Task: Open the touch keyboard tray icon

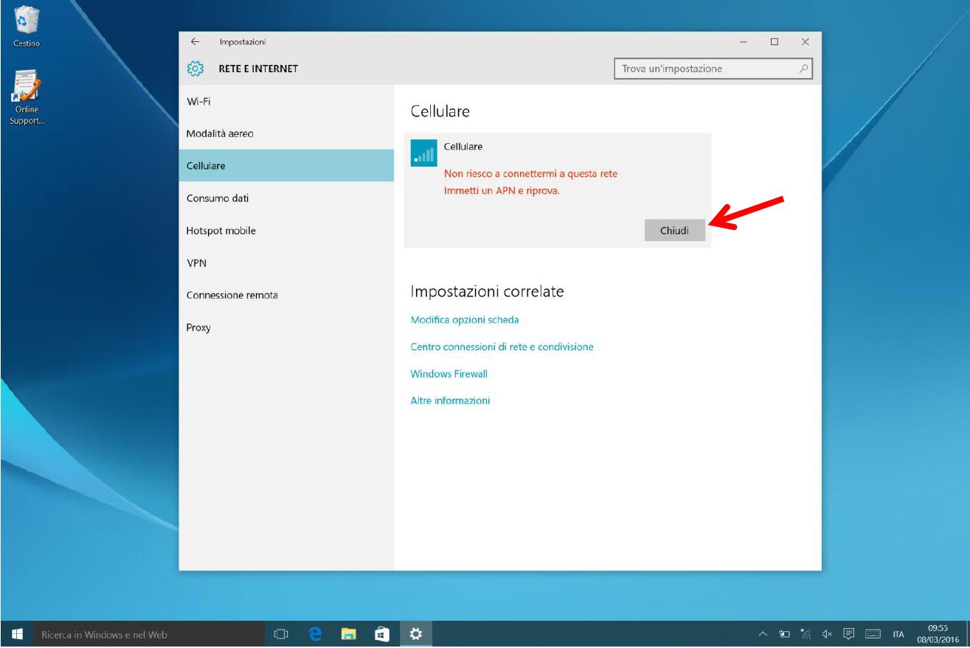Action: pos(873,634)
